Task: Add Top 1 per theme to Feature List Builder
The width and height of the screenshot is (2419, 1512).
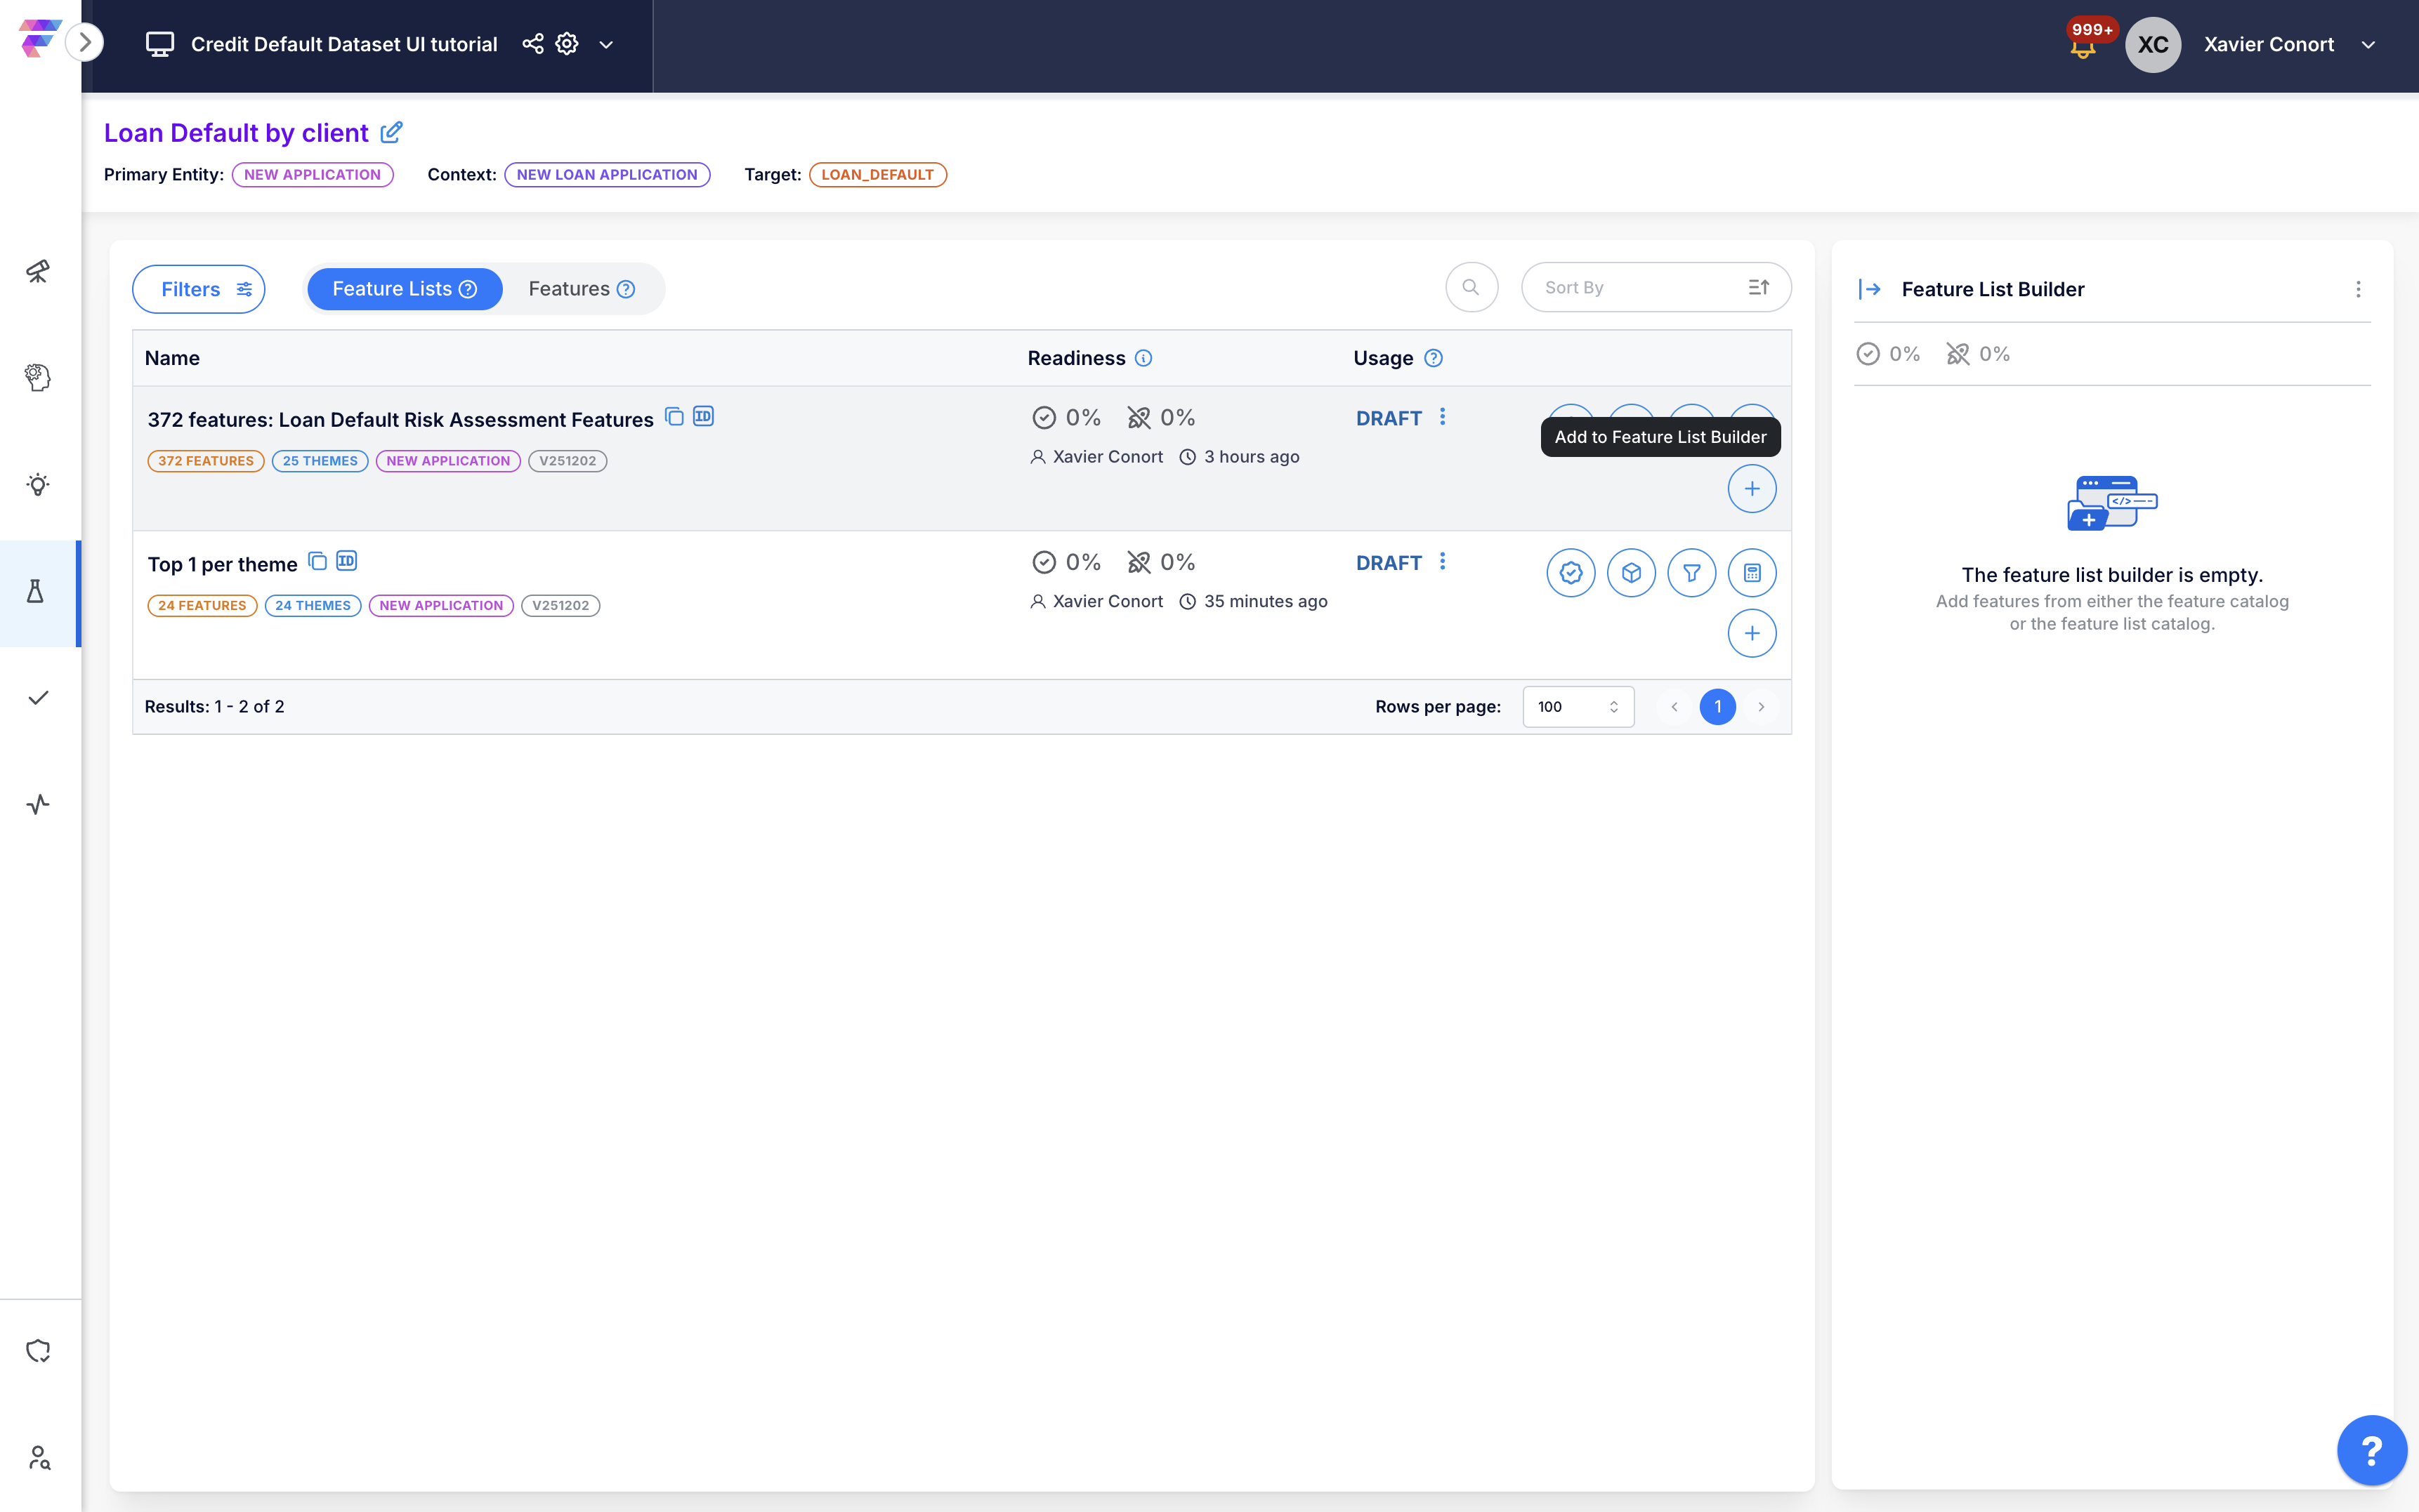Action: coord(1751,633)
